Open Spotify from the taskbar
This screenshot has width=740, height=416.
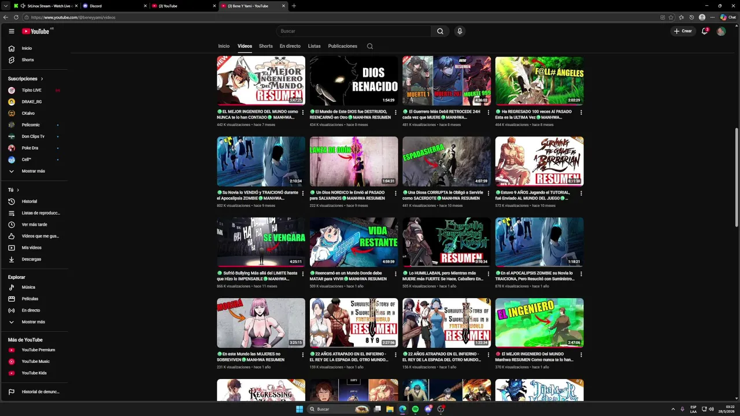pyautogui.click(x=415, y=409)
